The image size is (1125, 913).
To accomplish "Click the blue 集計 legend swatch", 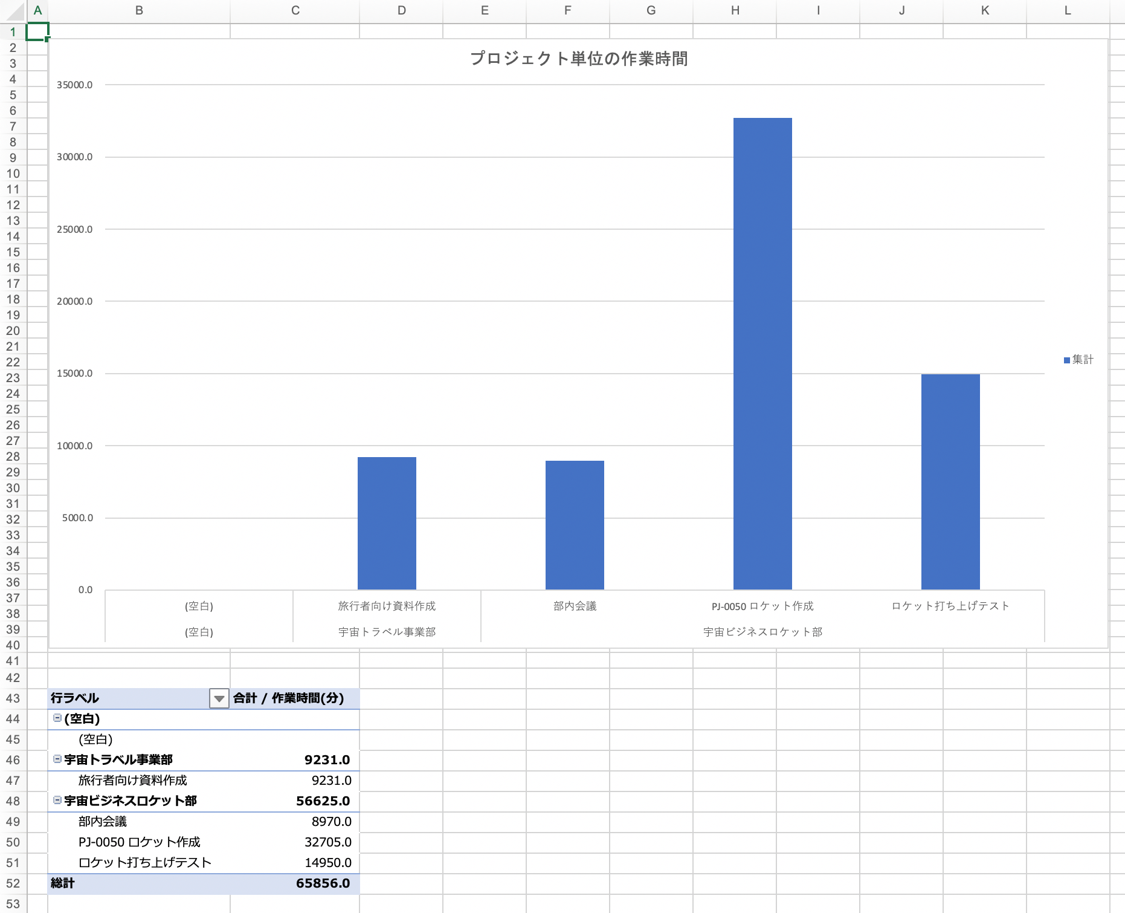I will (x=1066, y=360).
